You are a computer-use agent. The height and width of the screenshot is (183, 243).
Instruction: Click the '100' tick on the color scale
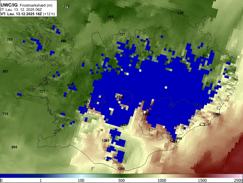pos(81,180)
